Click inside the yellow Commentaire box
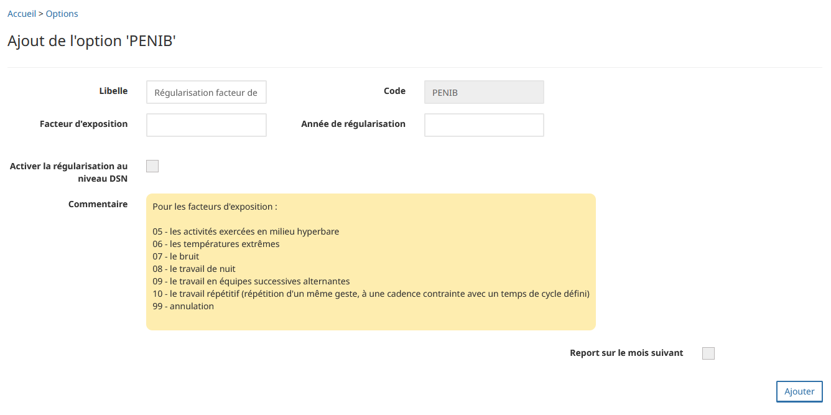The height and width of the screenshot is (415, 831). tap(371, 262)
